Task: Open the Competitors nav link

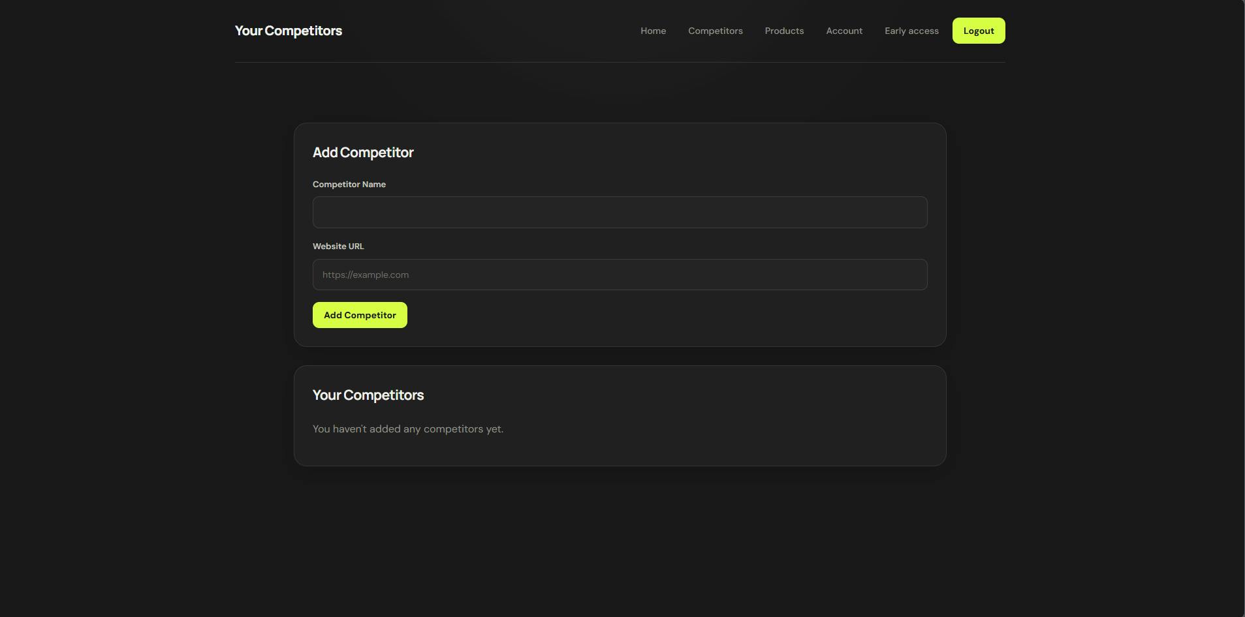Action: click(715, 31)
